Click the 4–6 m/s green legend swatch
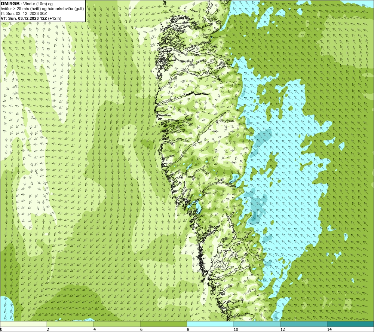This screenshot has width=374, height=332. tap(117, 324)
